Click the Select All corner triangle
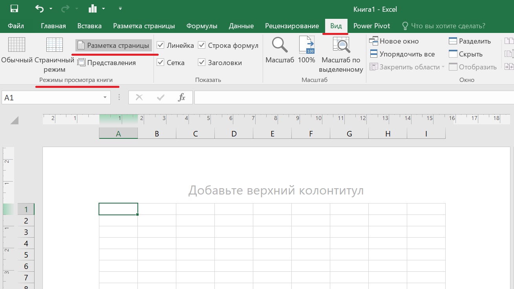Image resolution: width=514 pixels, height=289 pixels. click(15, 120)
